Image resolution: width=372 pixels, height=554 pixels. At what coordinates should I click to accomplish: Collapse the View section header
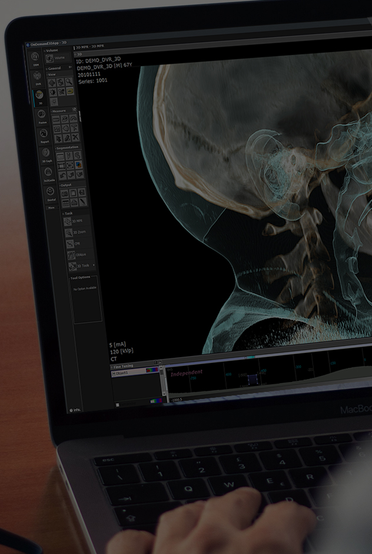[52, 74]
